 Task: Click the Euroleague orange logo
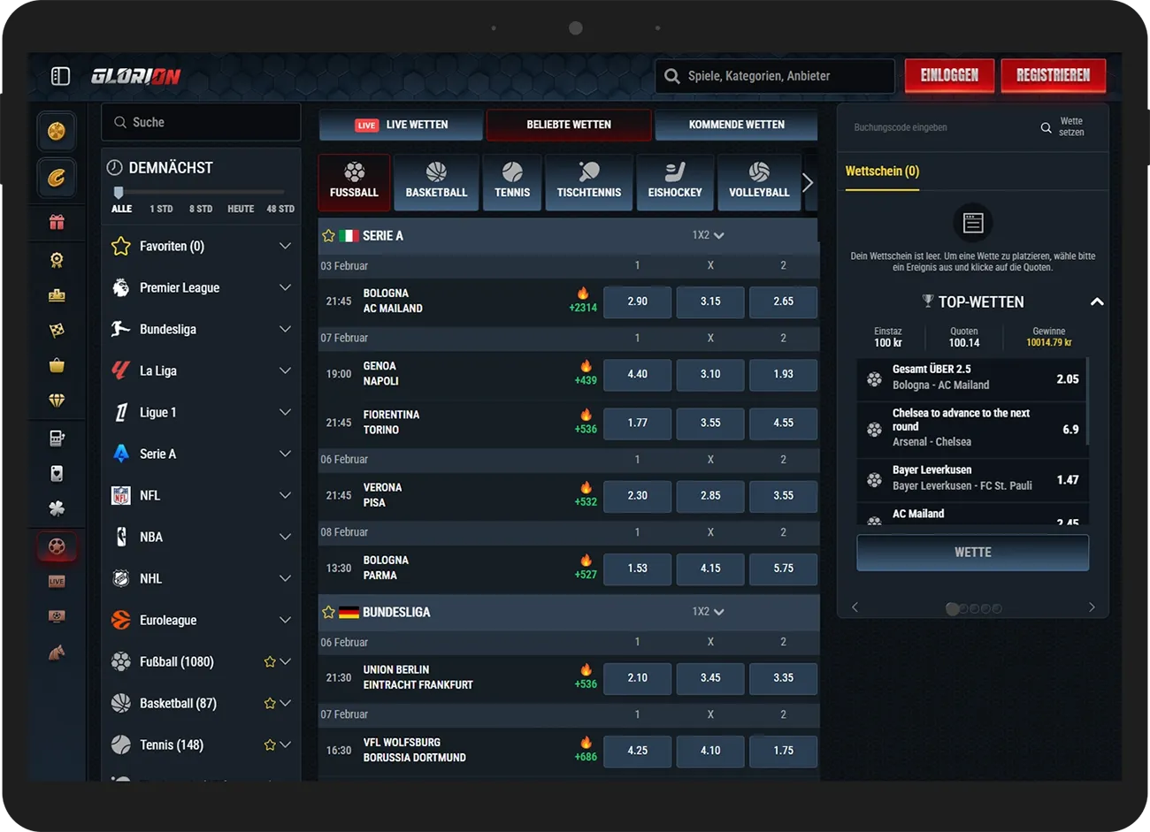pos(121,620)
